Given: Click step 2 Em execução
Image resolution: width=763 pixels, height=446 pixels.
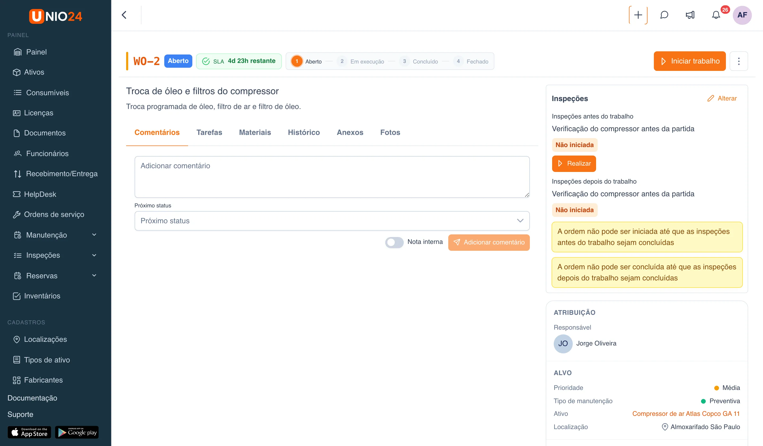Looking at the screenshot, I should coord(361,61).
